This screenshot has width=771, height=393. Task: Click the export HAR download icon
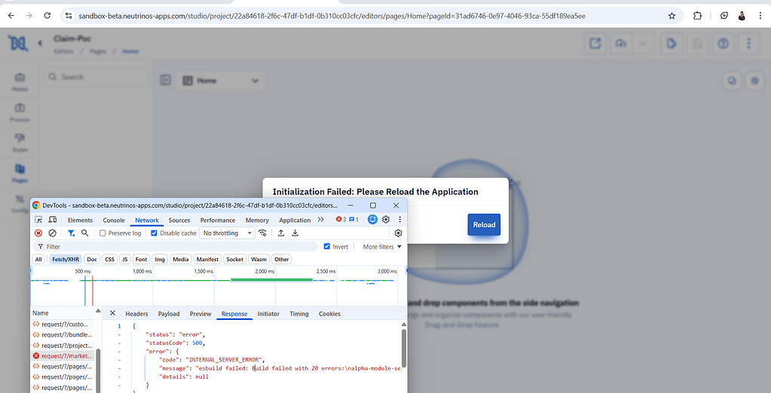(x=295, y=233)
